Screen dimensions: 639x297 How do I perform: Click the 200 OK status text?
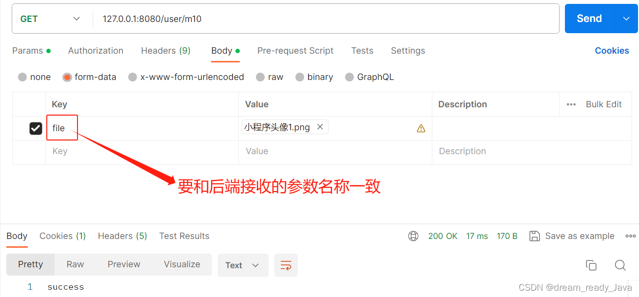pyautogui.click(x=443, y=236)
